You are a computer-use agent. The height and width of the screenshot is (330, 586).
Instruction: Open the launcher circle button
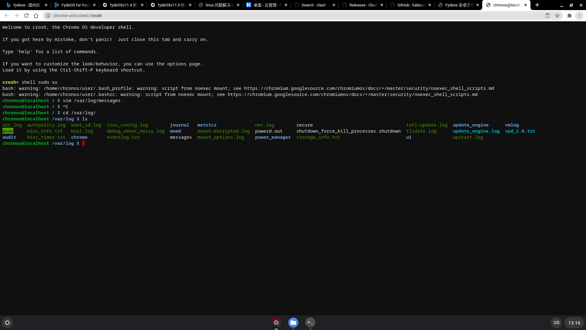[x=7, y=323]
